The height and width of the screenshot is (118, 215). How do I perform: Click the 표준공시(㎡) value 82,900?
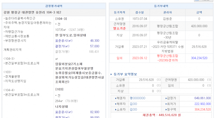click(x=95, y=112)
